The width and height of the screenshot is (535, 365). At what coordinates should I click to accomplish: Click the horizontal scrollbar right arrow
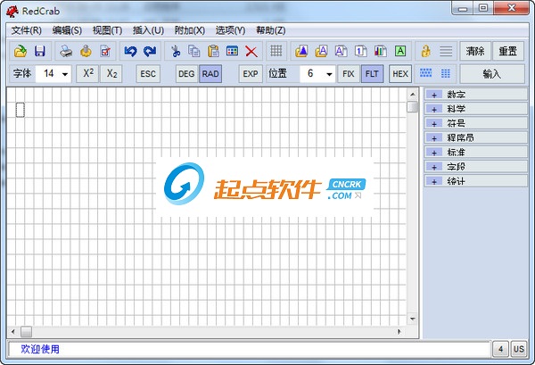pos(399,331)
